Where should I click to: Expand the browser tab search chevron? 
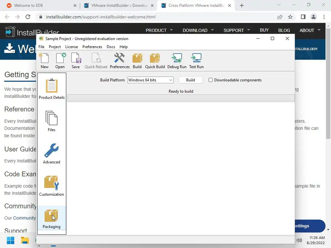click(279, 5)
